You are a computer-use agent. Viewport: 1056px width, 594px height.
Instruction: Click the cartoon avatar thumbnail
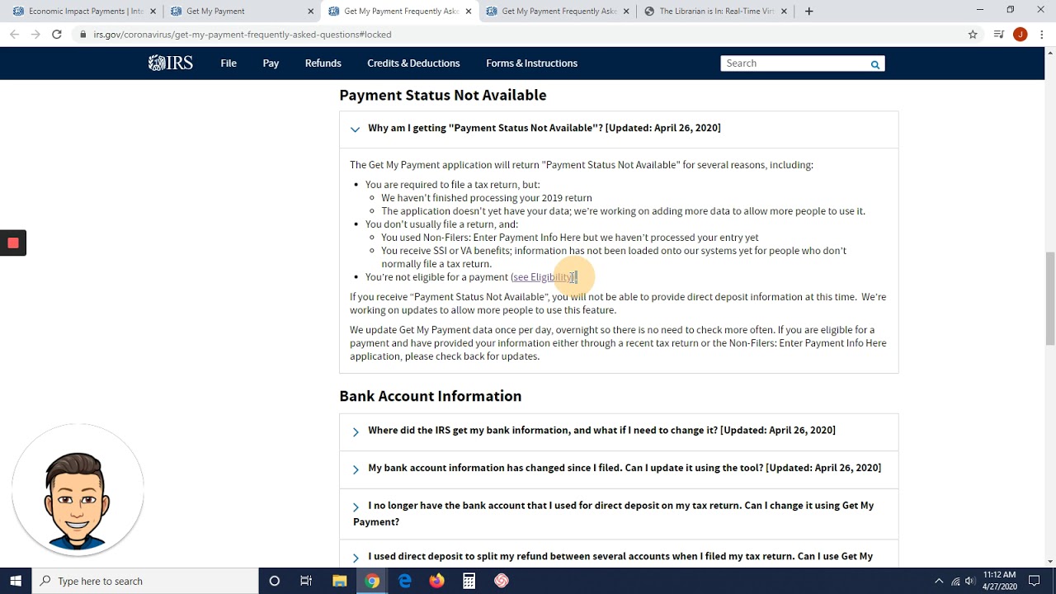(x=78, y=492)
